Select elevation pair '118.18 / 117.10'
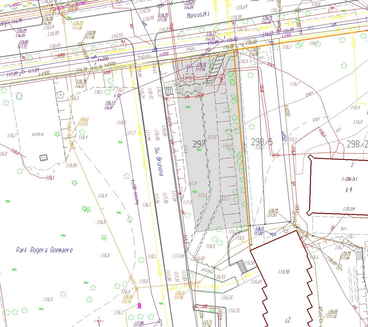 point(127,299)
